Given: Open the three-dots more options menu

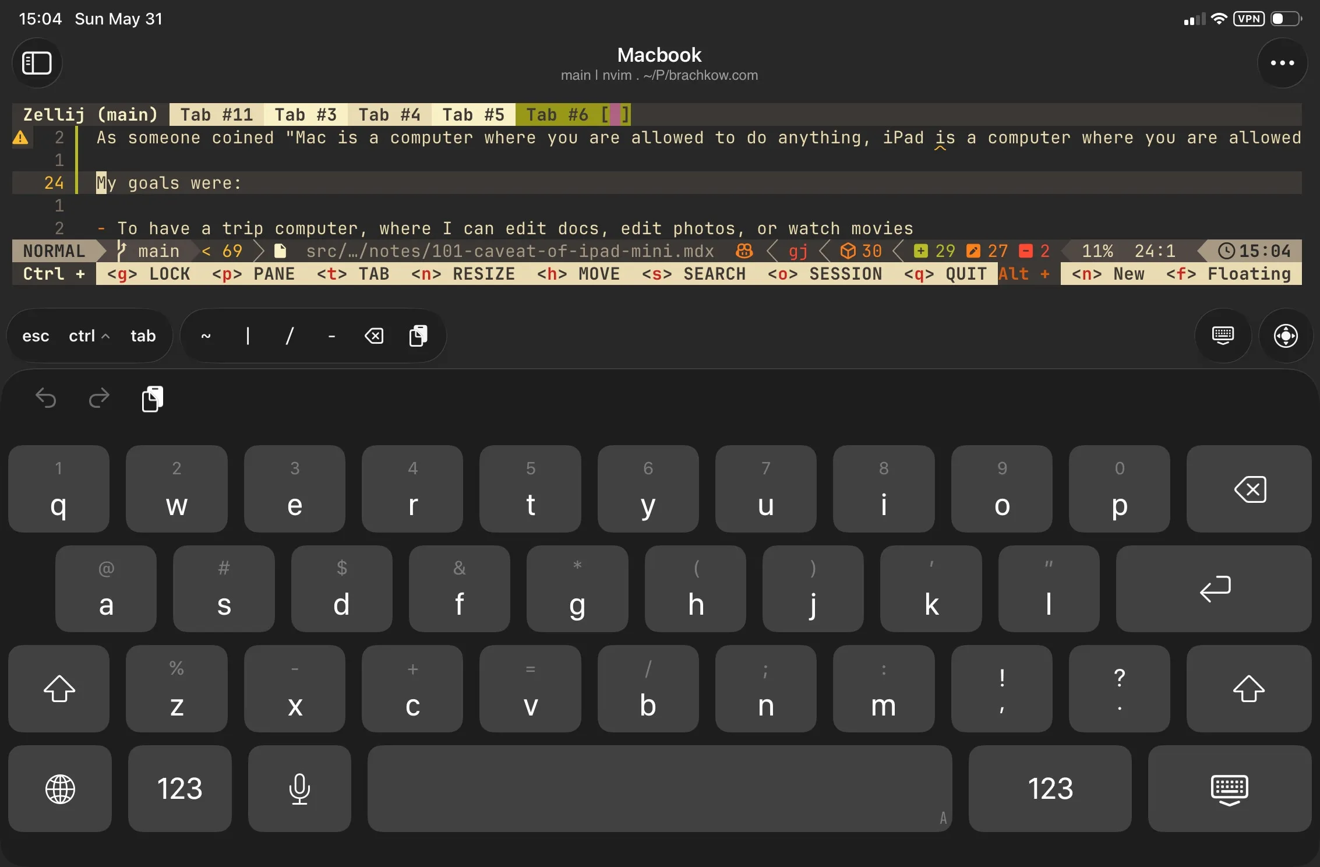Looking at the screenshot, I should [1282, 63].
